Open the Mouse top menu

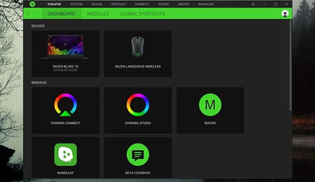[97, 4]
